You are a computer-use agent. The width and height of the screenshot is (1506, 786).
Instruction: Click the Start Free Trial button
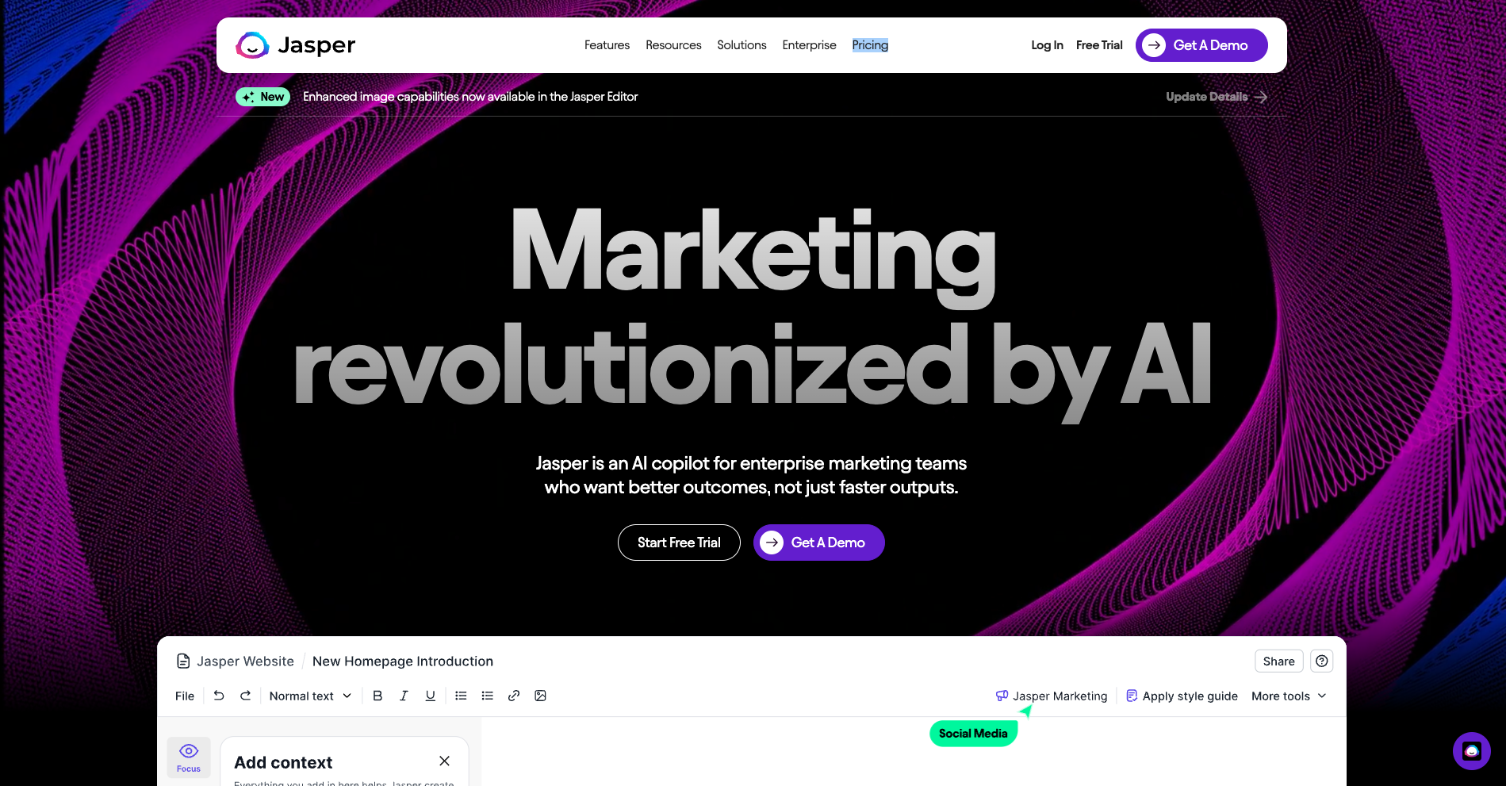point(679,543)
